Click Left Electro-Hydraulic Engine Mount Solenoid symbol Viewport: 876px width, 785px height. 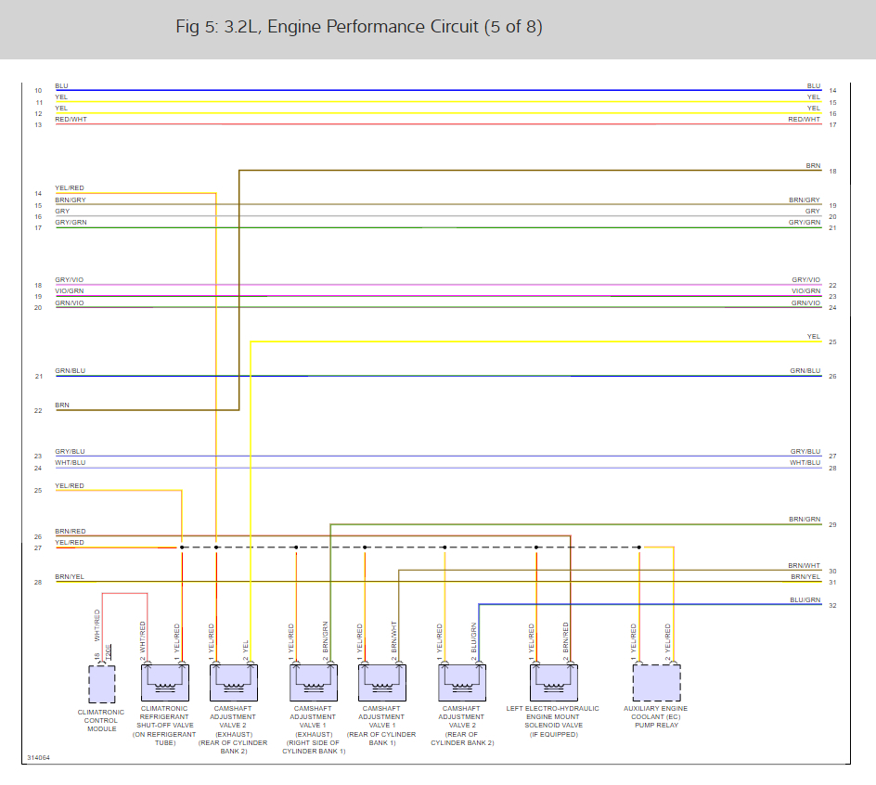pos(553,682)
